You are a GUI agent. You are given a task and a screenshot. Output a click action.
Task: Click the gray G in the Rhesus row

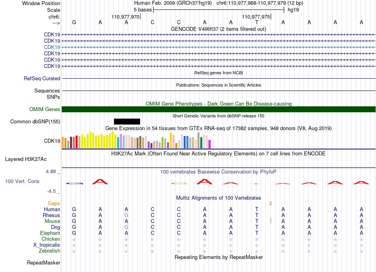[x=126, y=215]
